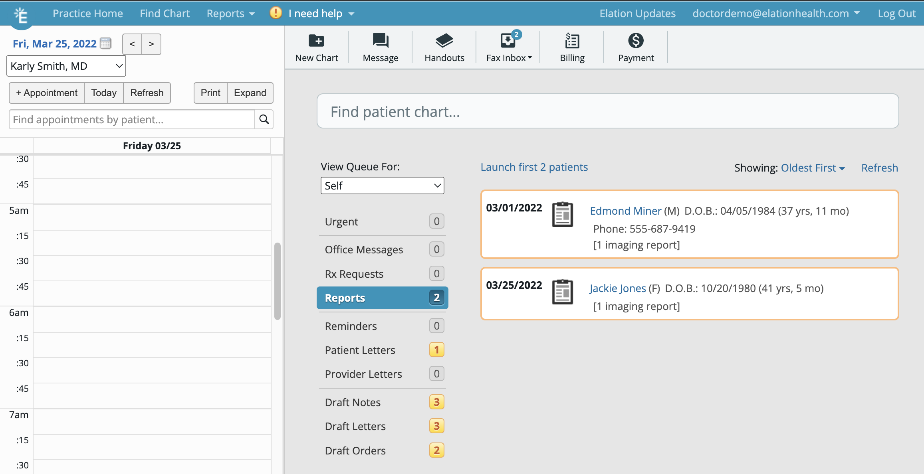Open the Billing section
924x474 pixels.
pos(572,47)
